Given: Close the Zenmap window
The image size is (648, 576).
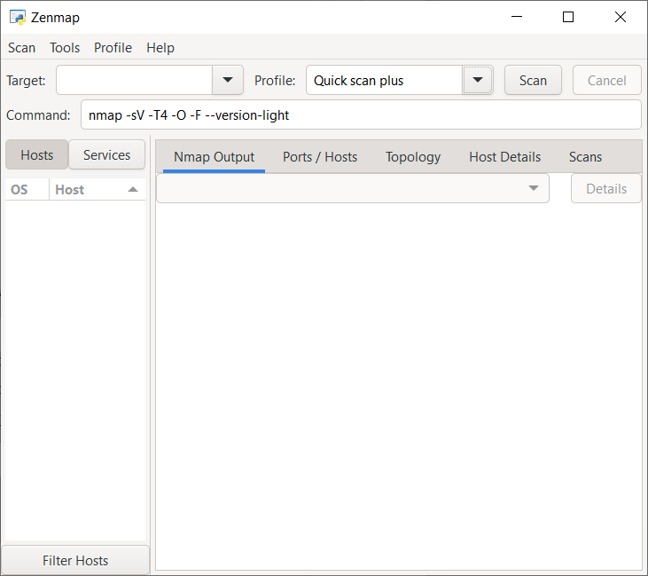Looking at the screenshot, I should click(621, 17).
